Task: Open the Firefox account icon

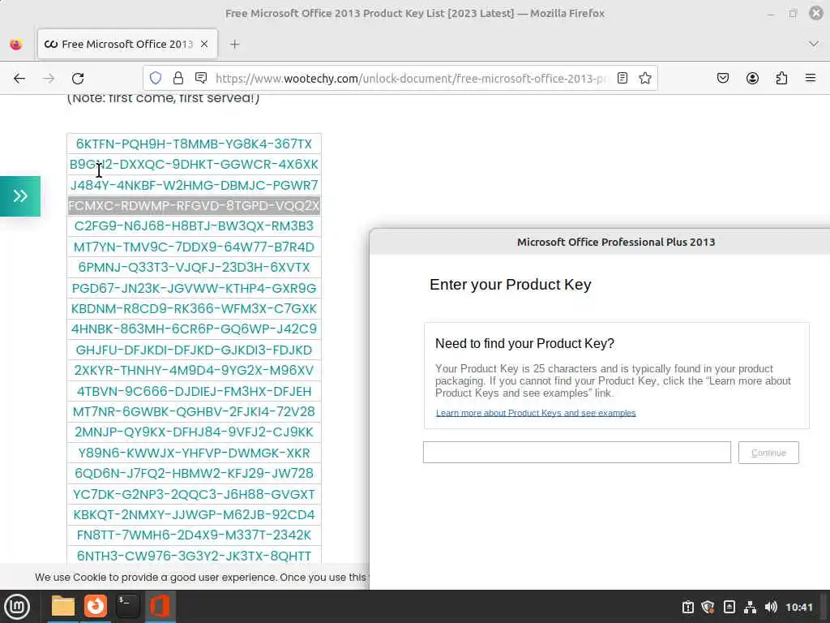Action: 752,79
